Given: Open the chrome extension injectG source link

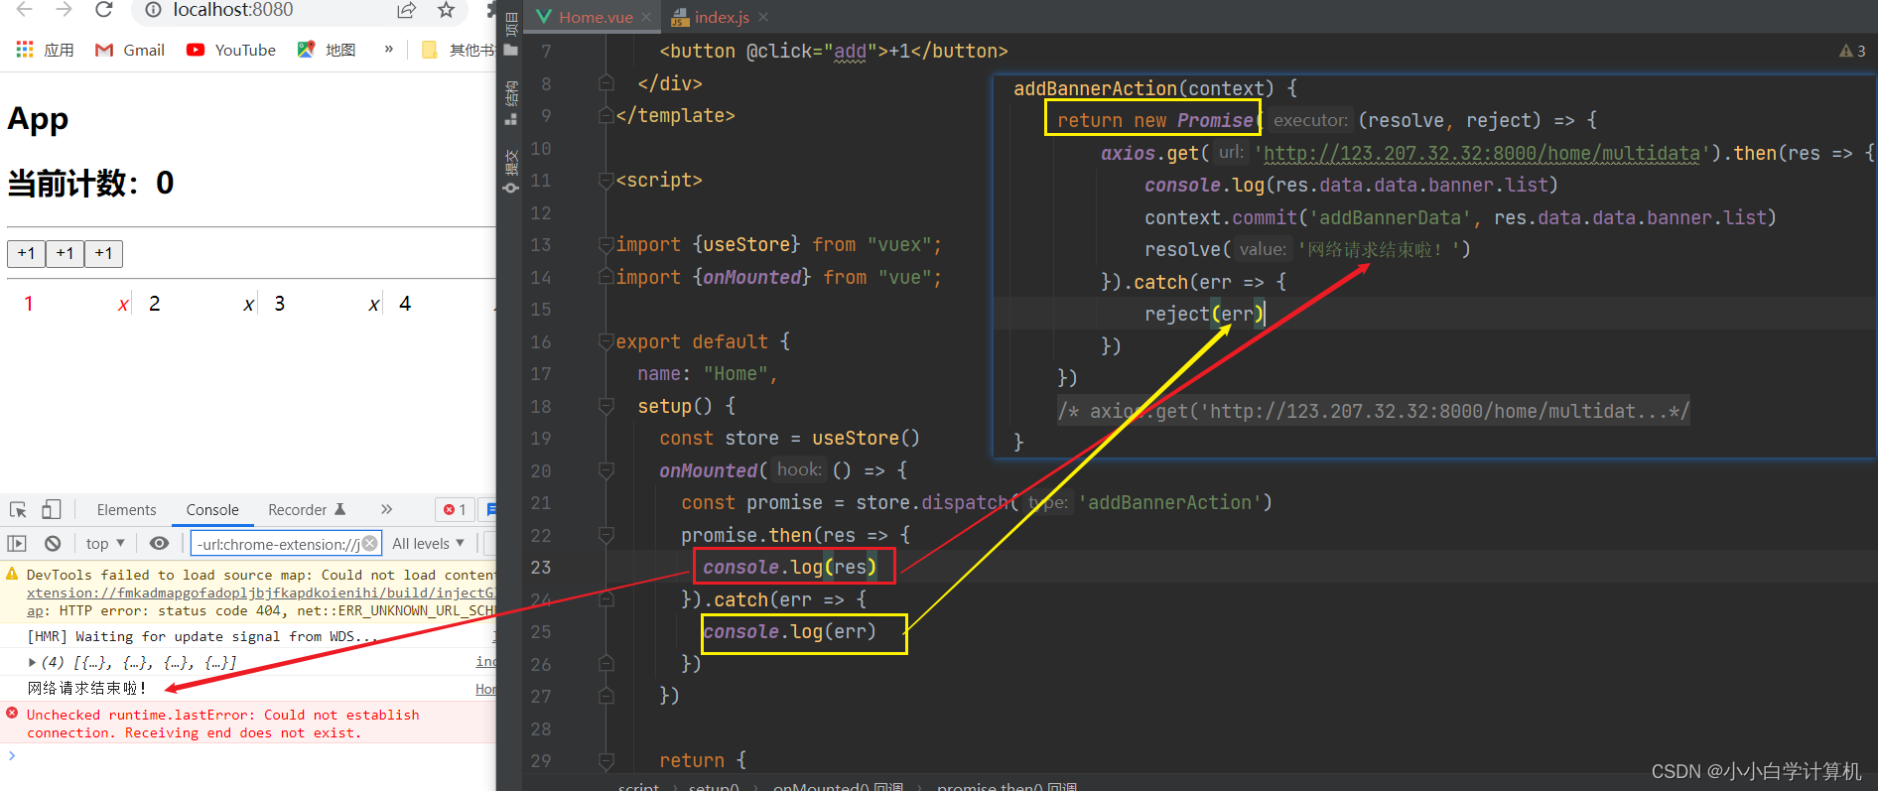Looking at the screenshot, I should pyautogui.click(x=261, y=593).
